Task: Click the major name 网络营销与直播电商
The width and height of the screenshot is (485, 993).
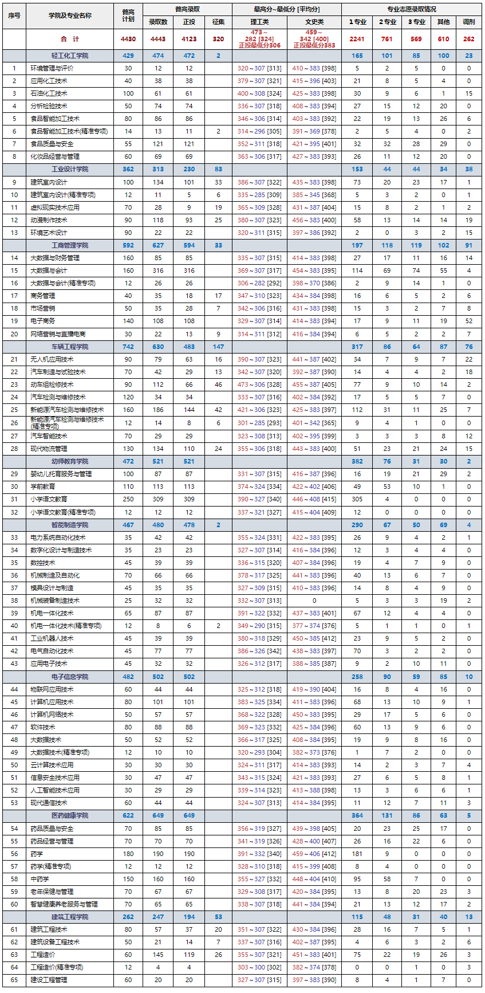Action: [x=58, y=334]
